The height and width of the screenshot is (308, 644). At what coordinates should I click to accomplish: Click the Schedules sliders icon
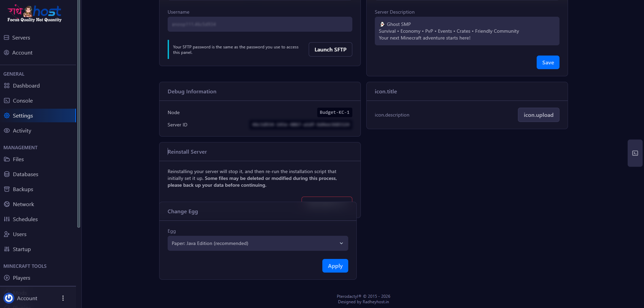click(7, 219)
